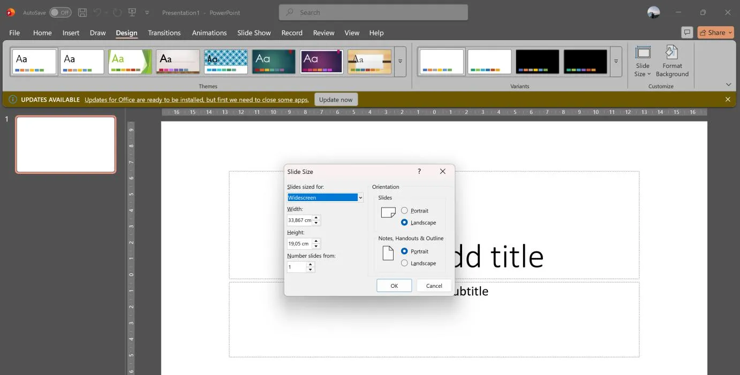Expand the Themes gallery more arrow

click(400, 62)
